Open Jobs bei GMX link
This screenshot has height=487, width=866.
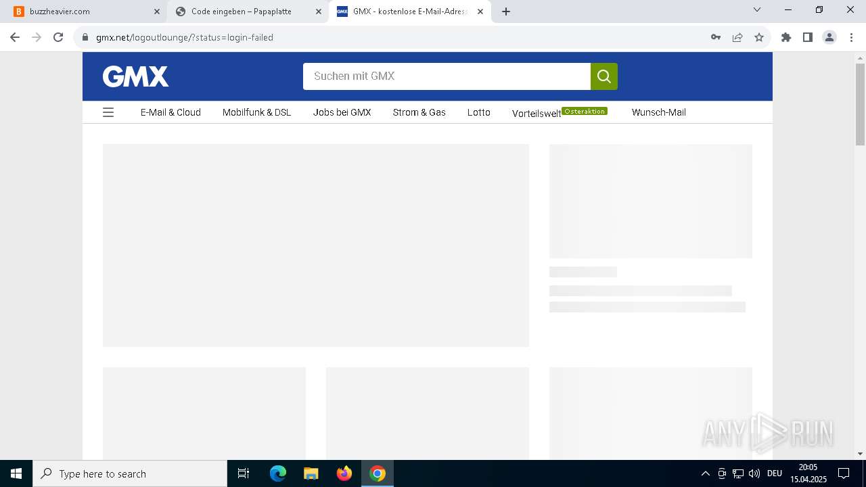pyautogui.click(x=342, y=112)
